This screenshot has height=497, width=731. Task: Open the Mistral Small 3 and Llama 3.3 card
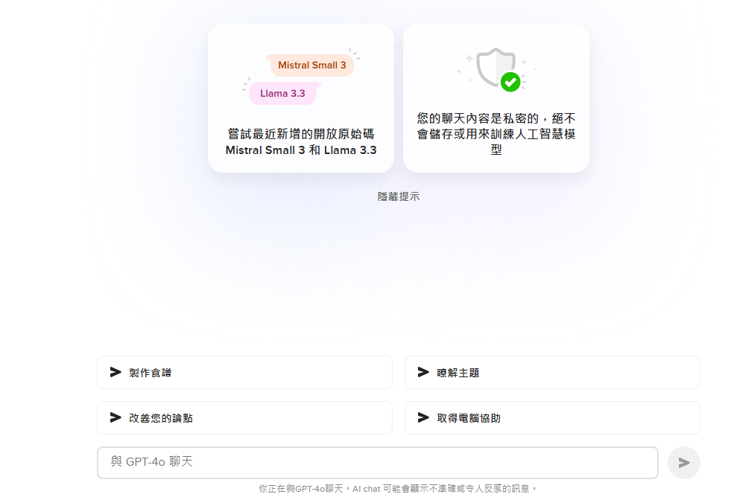click(x=301, y=98)
